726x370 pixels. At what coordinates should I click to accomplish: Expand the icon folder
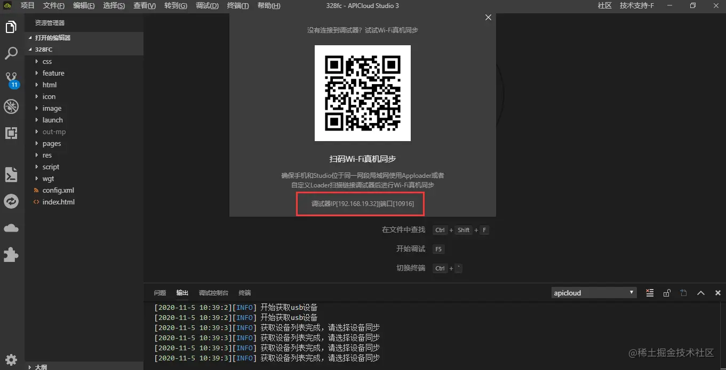tap(84, 96)
